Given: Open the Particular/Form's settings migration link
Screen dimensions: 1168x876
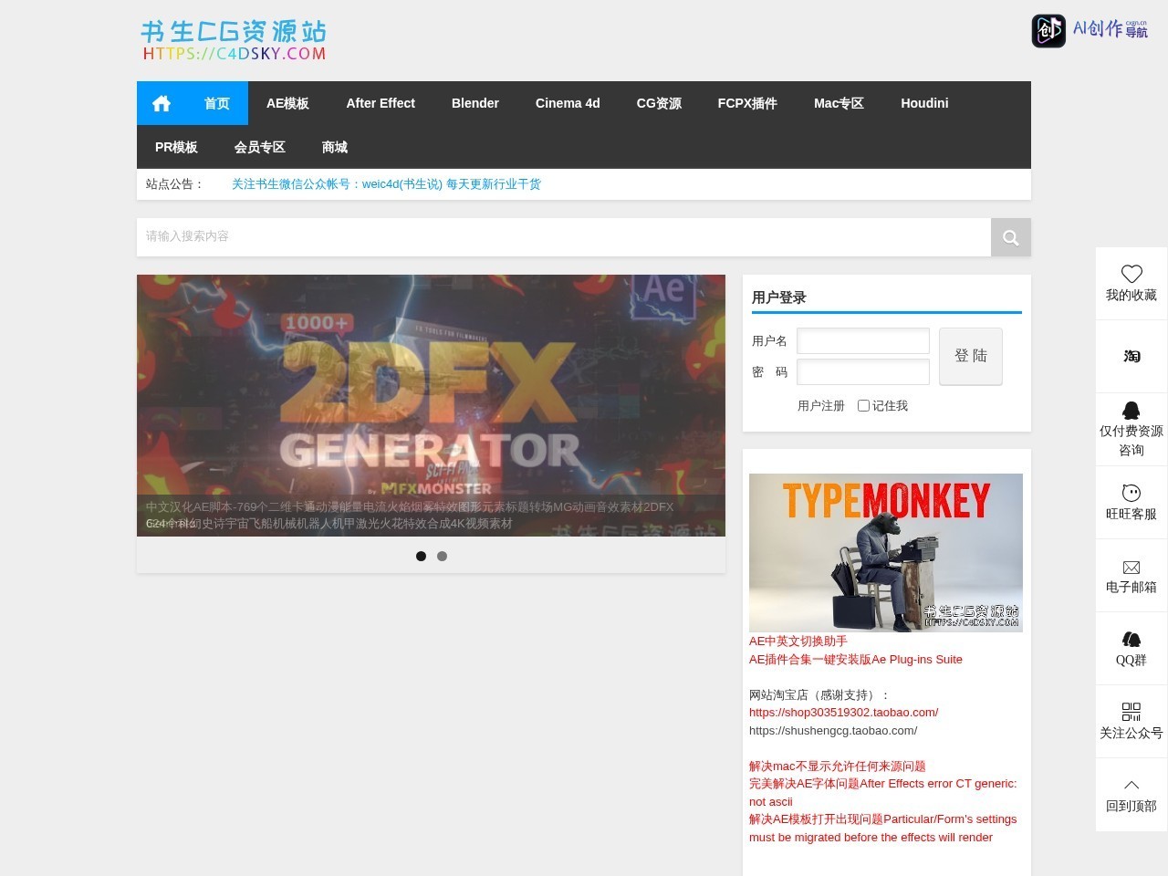Looking at the screenshot, I should coord(882,829).
